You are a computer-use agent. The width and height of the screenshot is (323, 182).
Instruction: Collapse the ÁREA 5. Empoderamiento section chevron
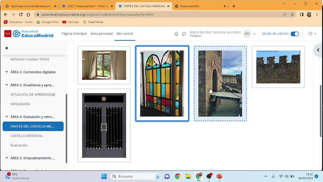(7, 158)
